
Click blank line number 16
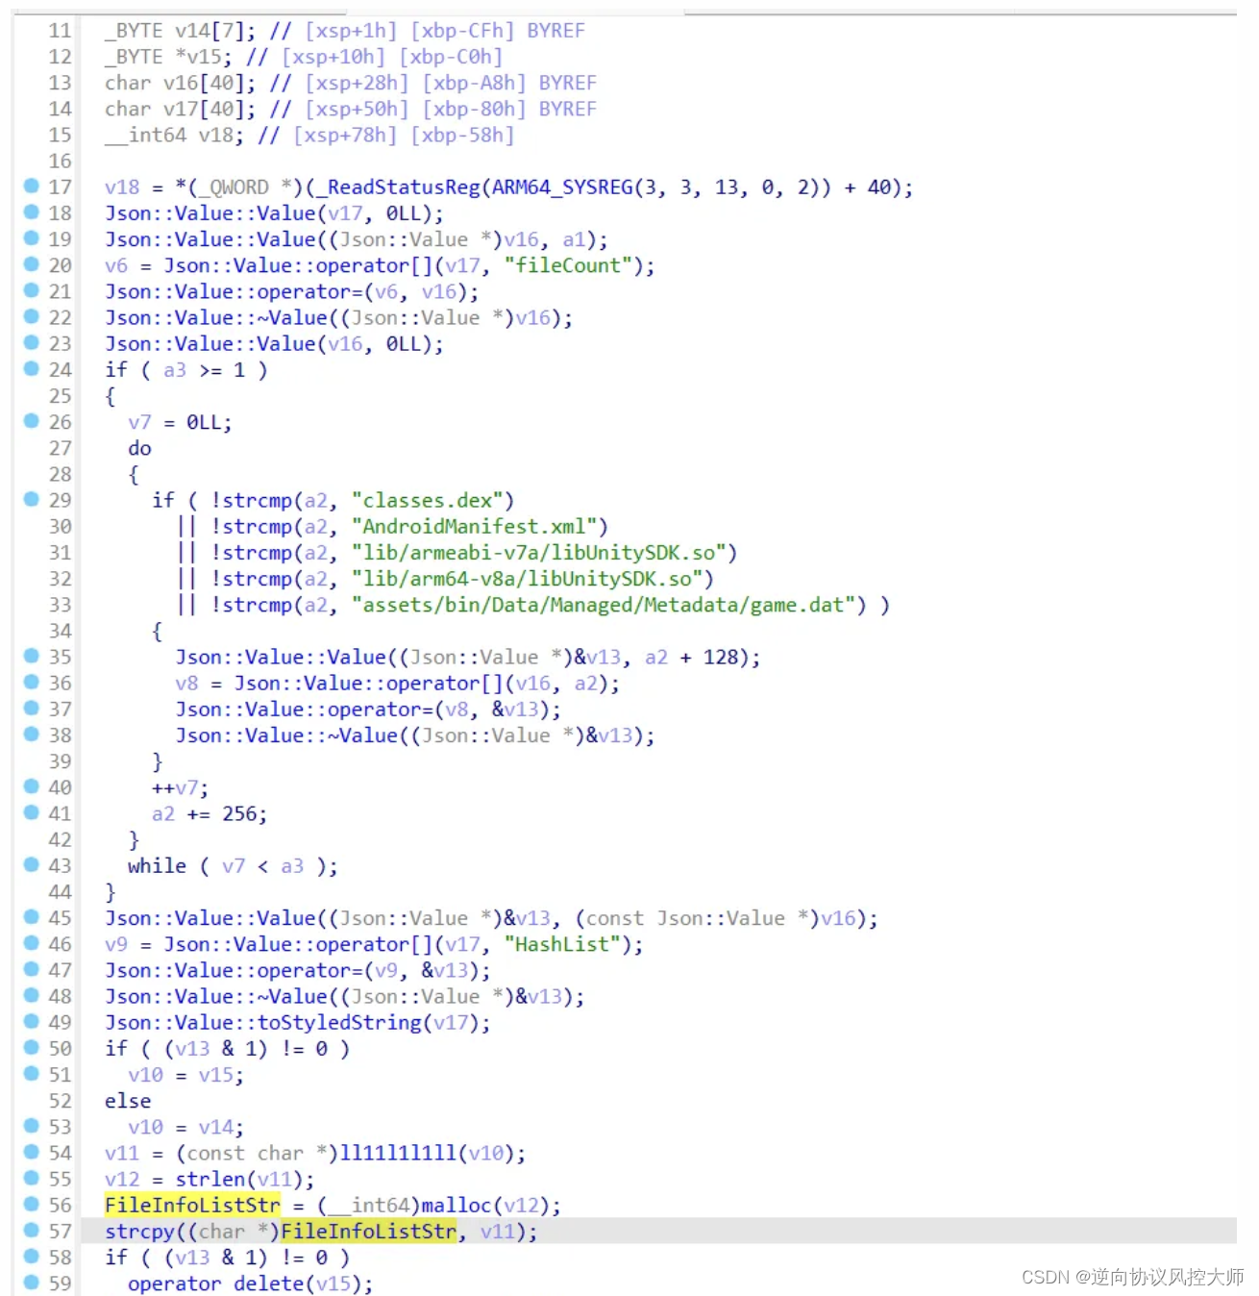point(60,161)
